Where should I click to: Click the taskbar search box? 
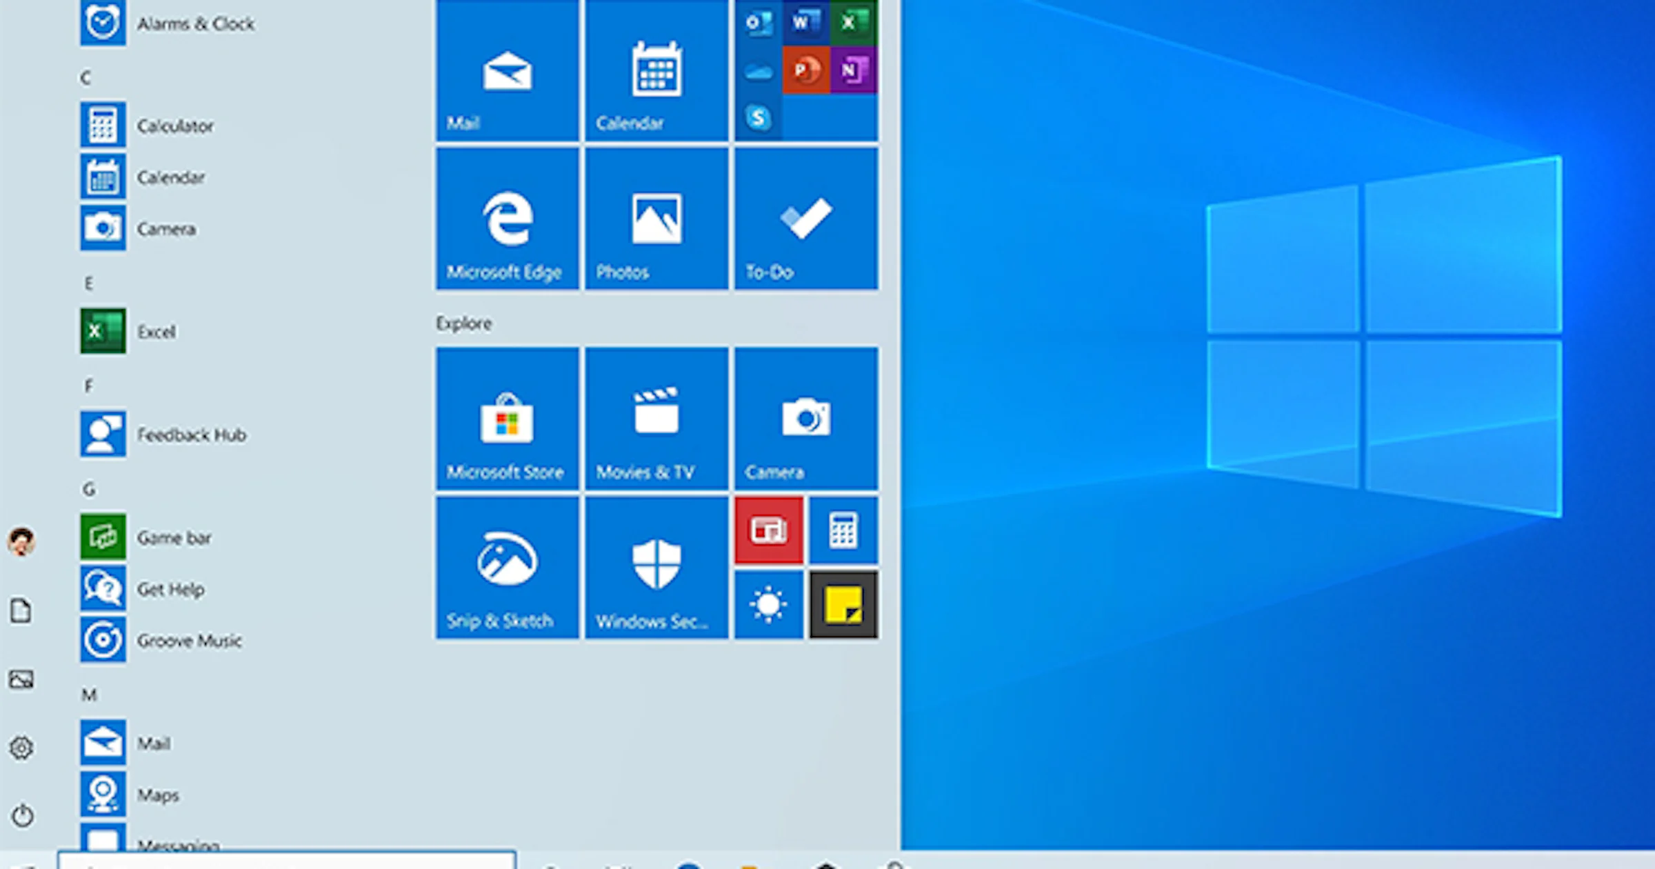[287, 861]
